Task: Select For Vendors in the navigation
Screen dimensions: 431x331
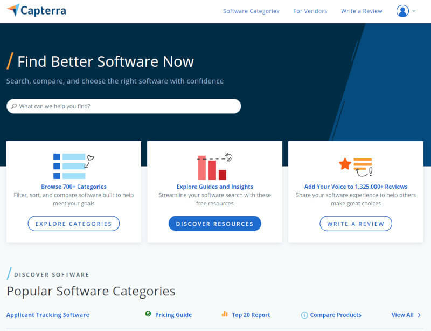Action: pyautogui.click(x=310, y=11)
